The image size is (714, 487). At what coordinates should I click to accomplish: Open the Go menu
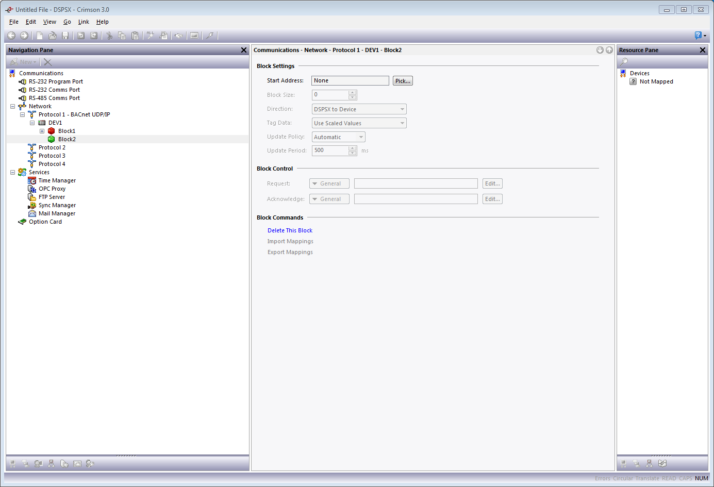click(67, 22)
